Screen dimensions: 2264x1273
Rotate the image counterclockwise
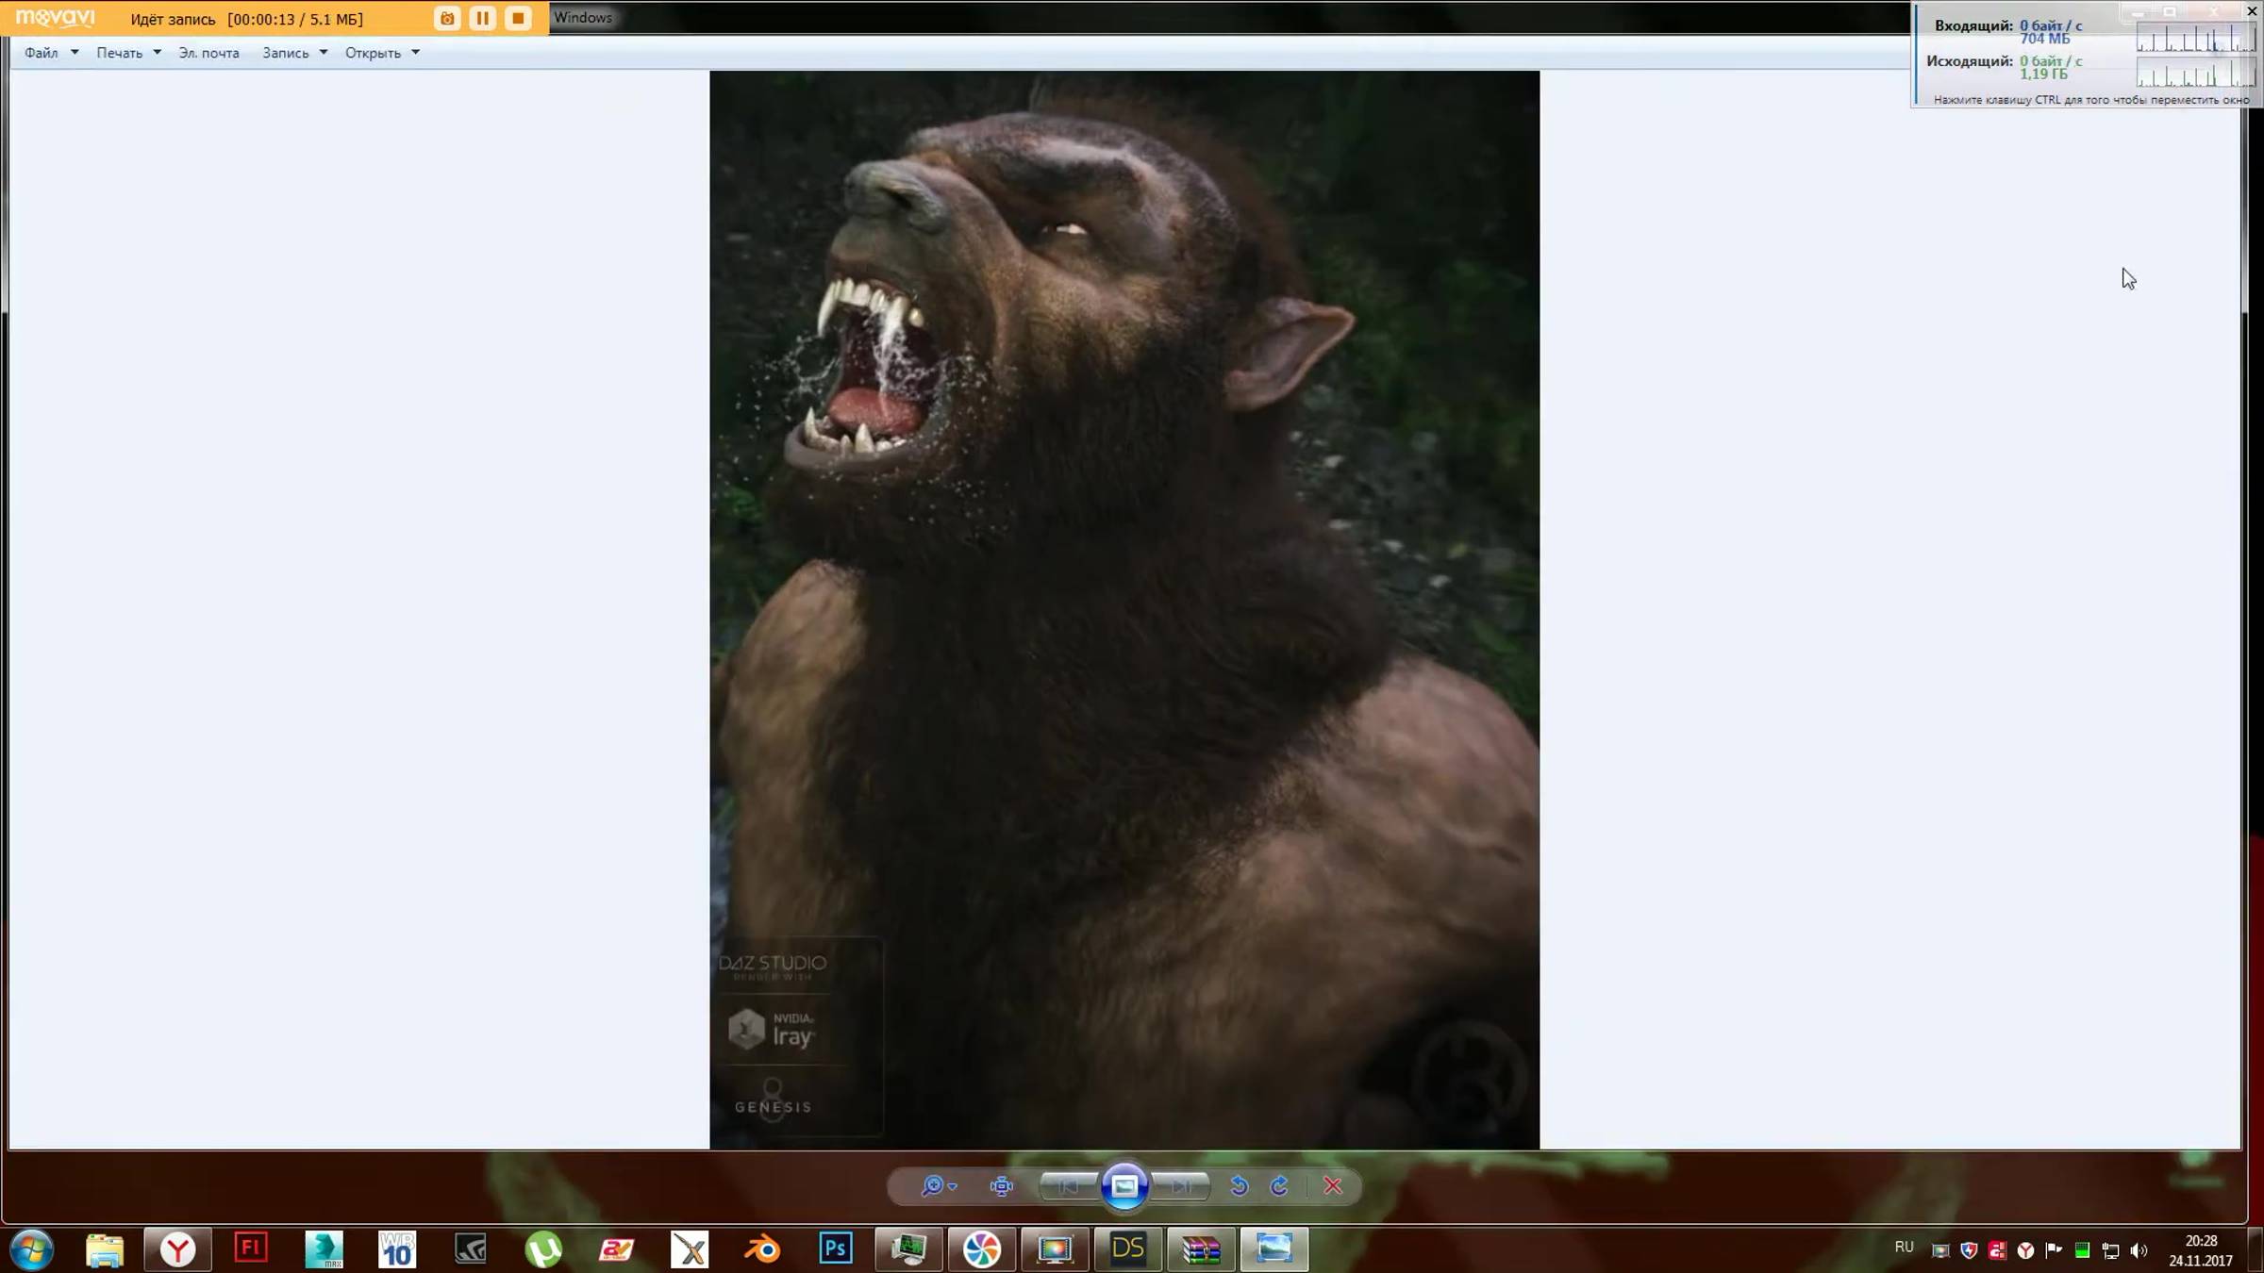coord(1240,1185)
